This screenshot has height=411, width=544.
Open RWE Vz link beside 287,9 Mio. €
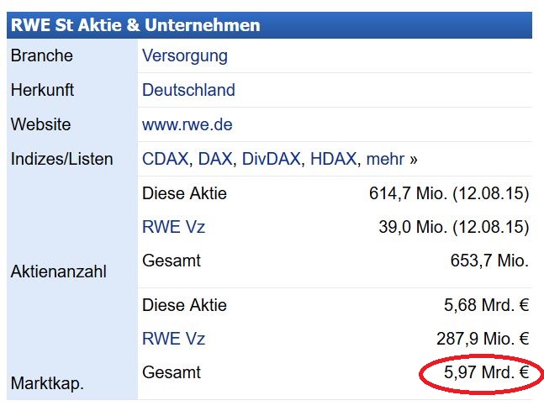click(x=173, y=339)
